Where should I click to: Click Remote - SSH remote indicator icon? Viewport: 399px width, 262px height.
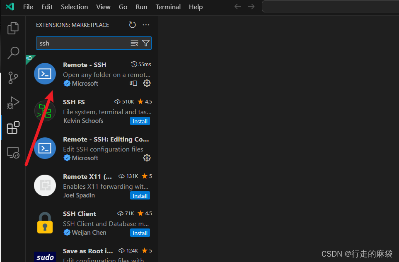tap(133, 83)
